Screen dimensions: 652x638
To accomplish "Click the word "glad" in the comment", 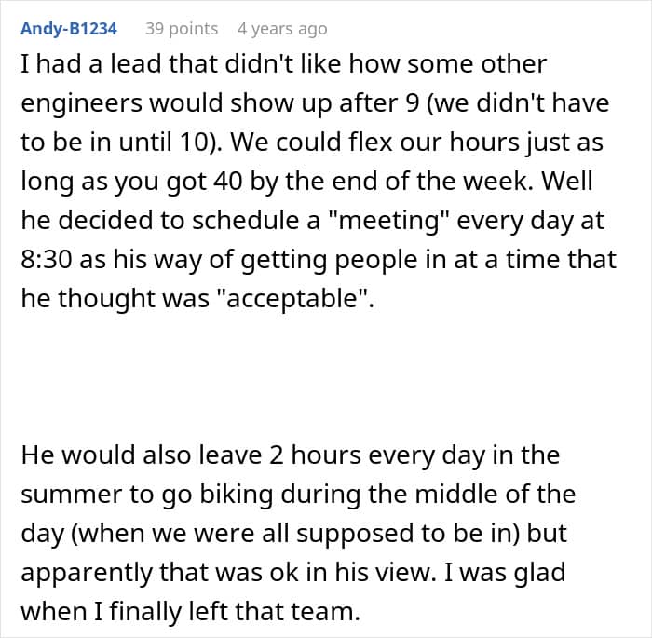I will point(539,573).
